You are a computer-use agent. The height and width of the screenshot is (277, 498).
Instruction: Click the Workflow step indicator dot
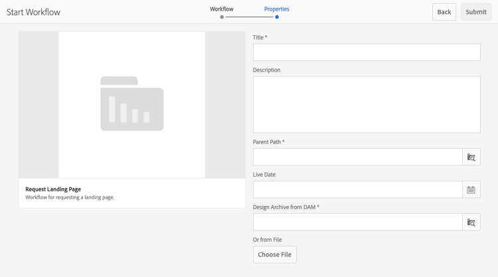222,17
